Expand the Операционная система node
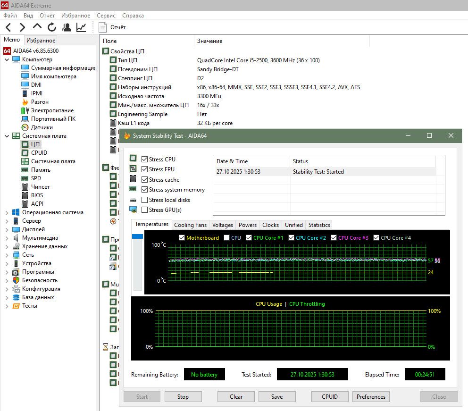 pyautogui.click(x=7, y=212)
